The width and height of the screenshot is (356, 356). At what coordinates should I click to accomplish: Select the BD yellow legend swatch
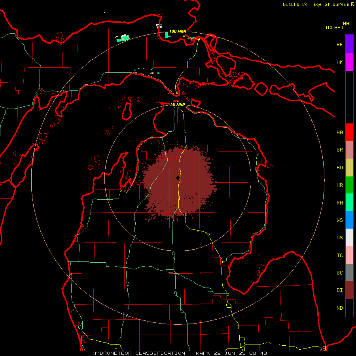[x=349, y=167]
